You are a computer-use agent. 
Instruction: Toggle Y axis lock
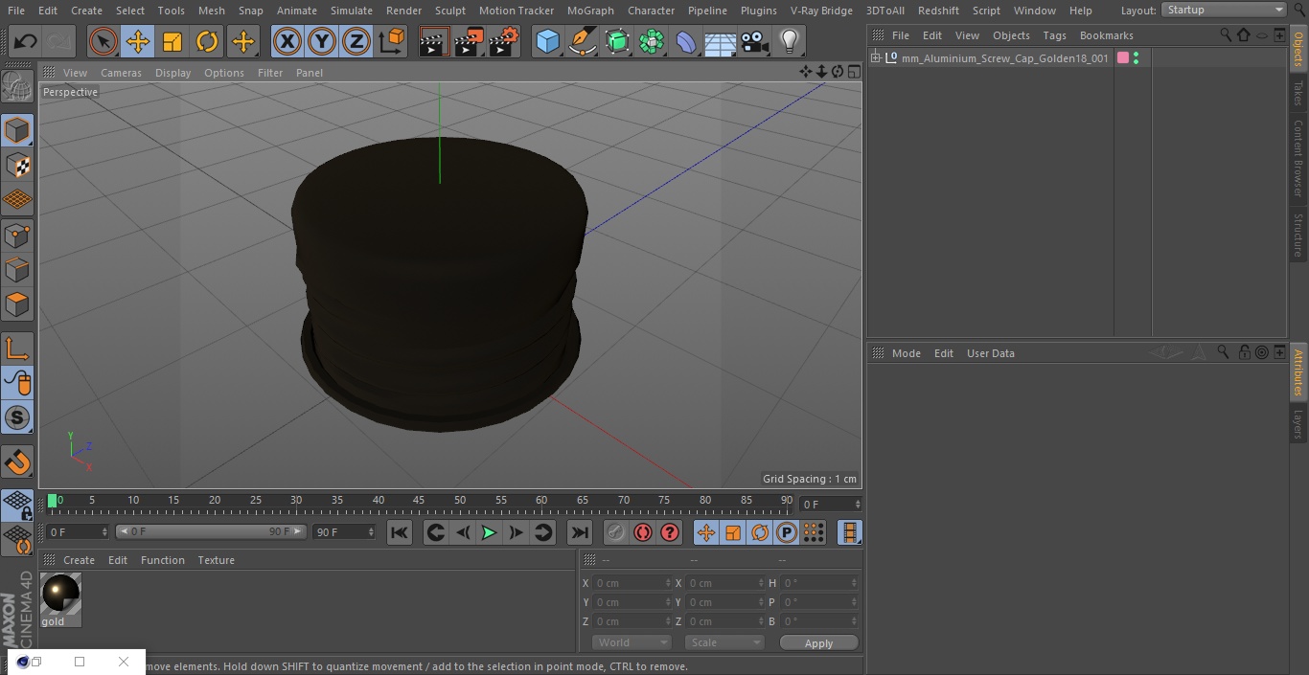pos(322,41)
